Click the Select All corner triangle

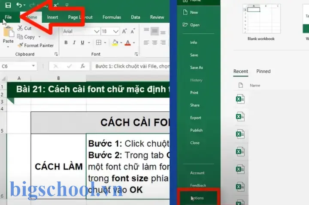click(3, 79)
